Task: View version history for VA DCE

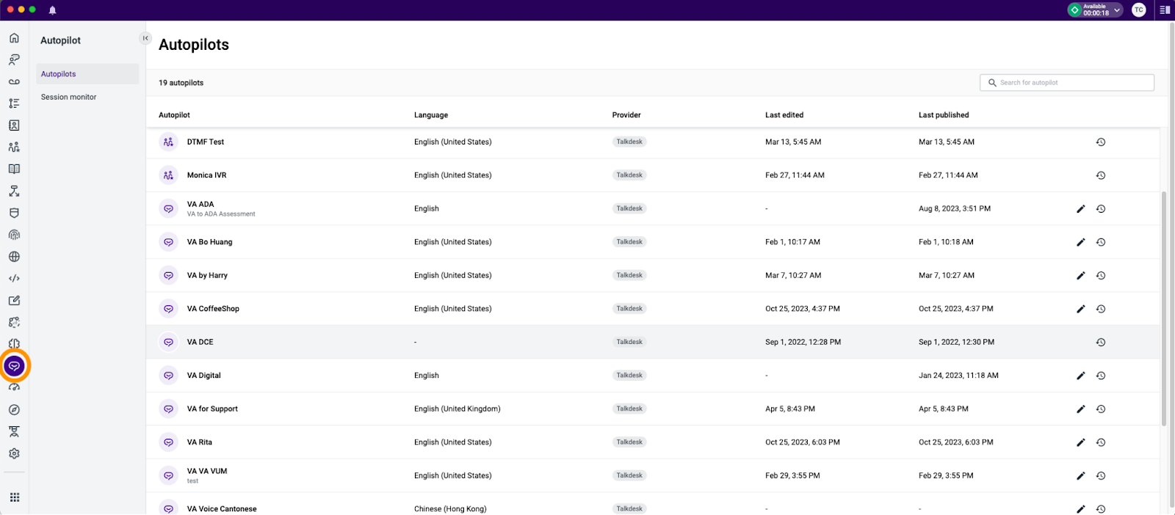Action: 1101,343
